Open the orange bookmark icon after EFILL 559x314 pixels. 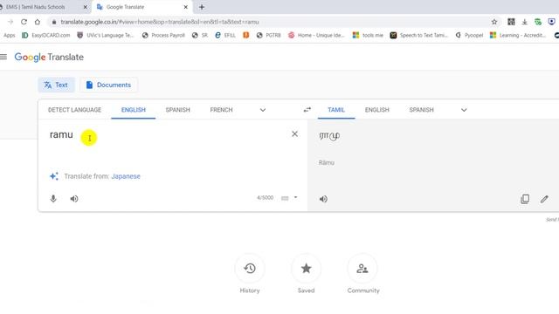(246, 35)
